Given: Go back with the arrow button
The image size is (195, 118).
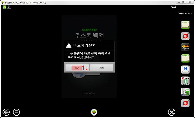Looking at the screenshot, I should (6, 112).
